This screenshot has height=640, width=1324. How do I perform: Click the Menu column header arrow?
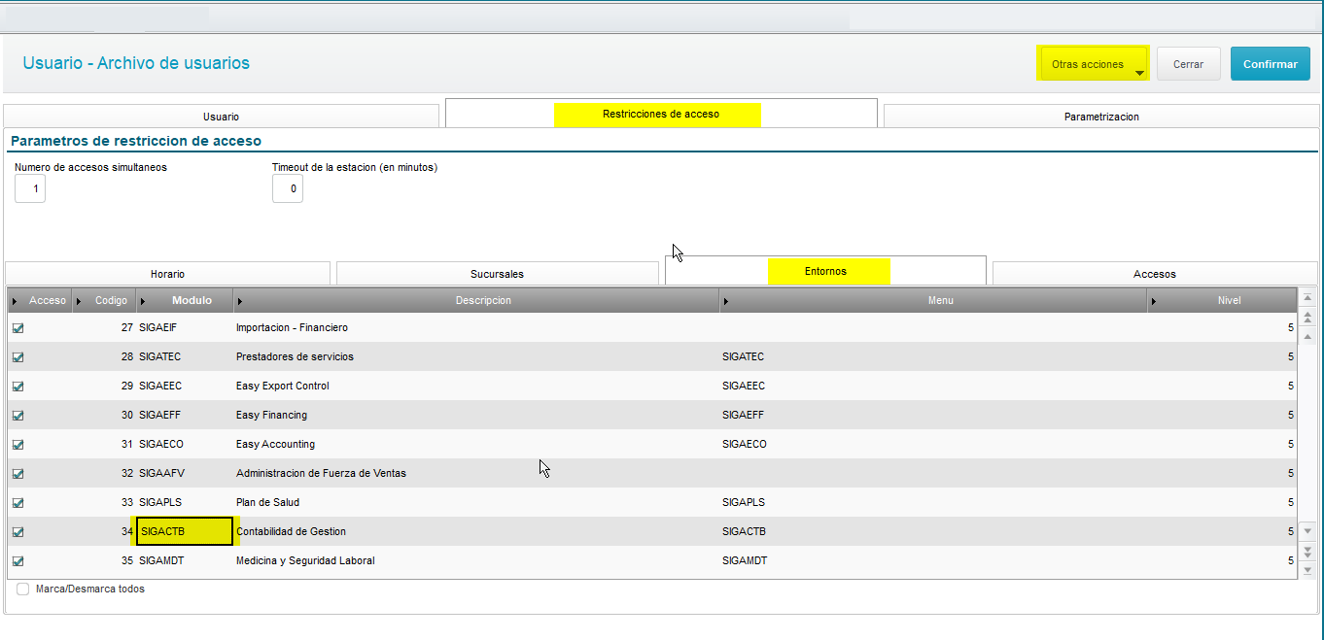click(x=726, y=301)
